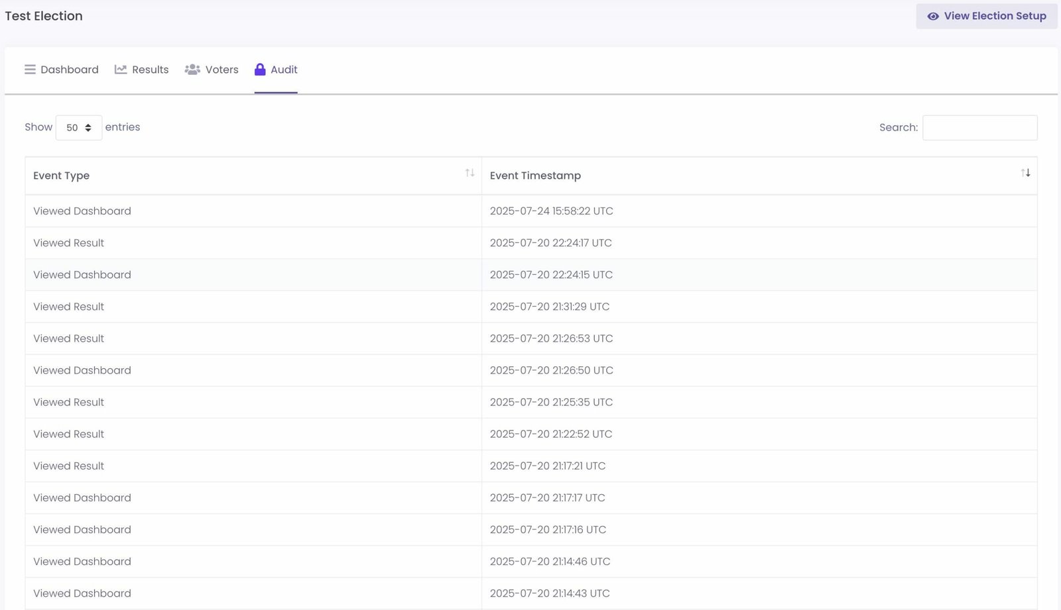Image resolution: width=1061 pixels, height=610 pixels.
Task: Select Viewed Dashboard row at 21:17:16
Action: point(531,529)
